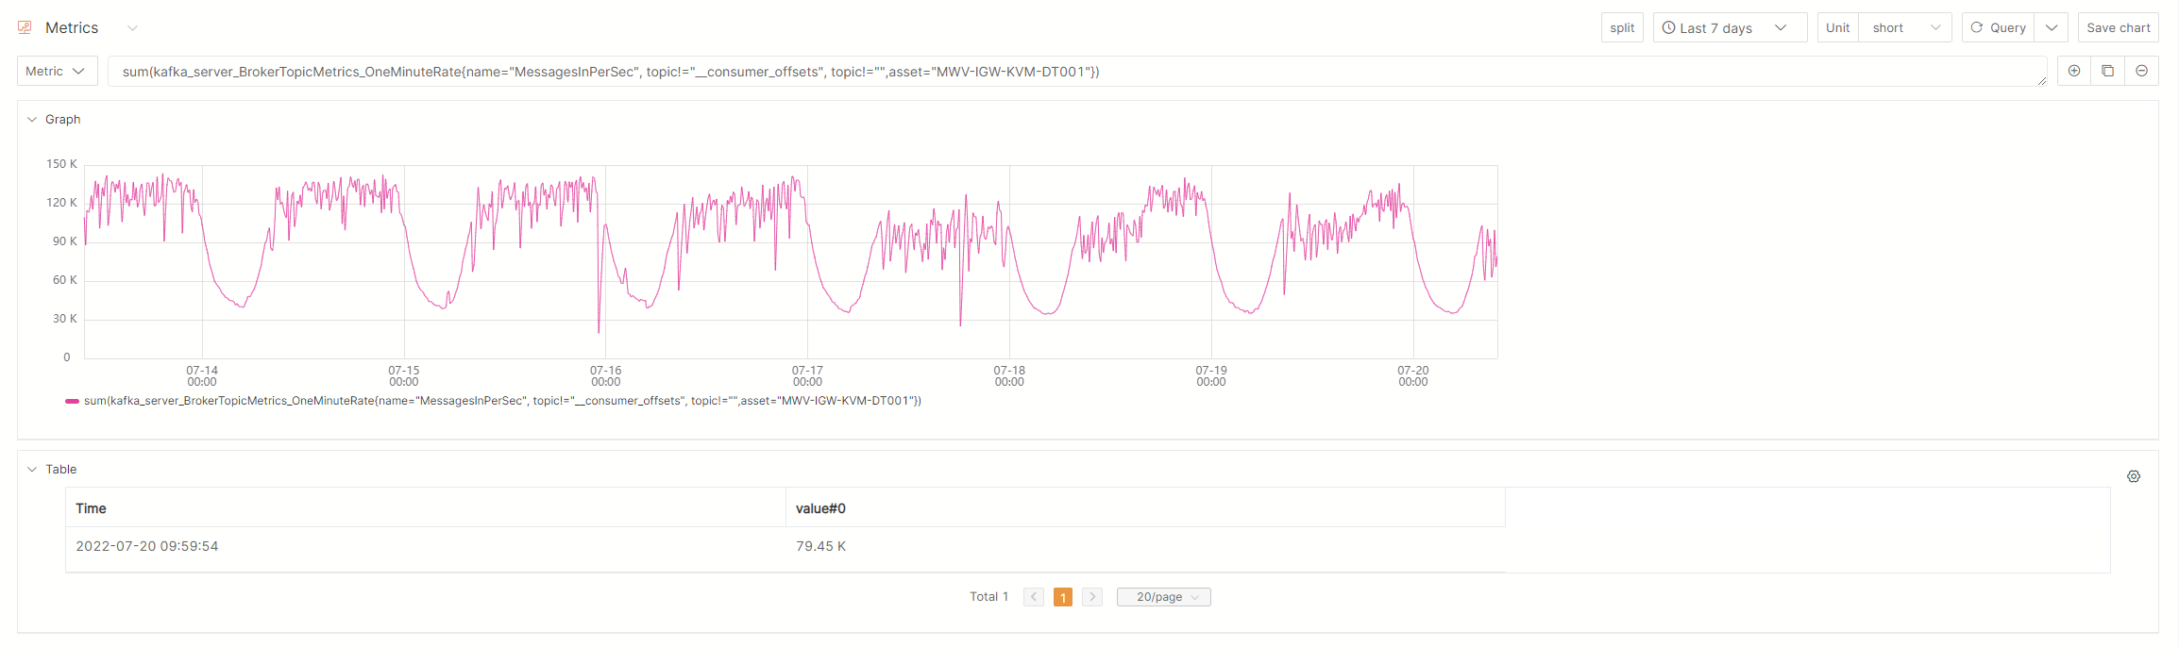2179x647 pixels.
Task: Go to next table page arrow
Action: 1092,597
